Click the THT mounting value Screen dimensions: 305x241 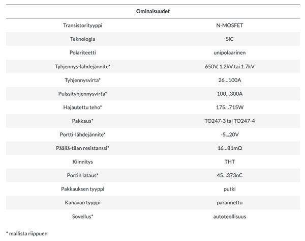(229, 162)
